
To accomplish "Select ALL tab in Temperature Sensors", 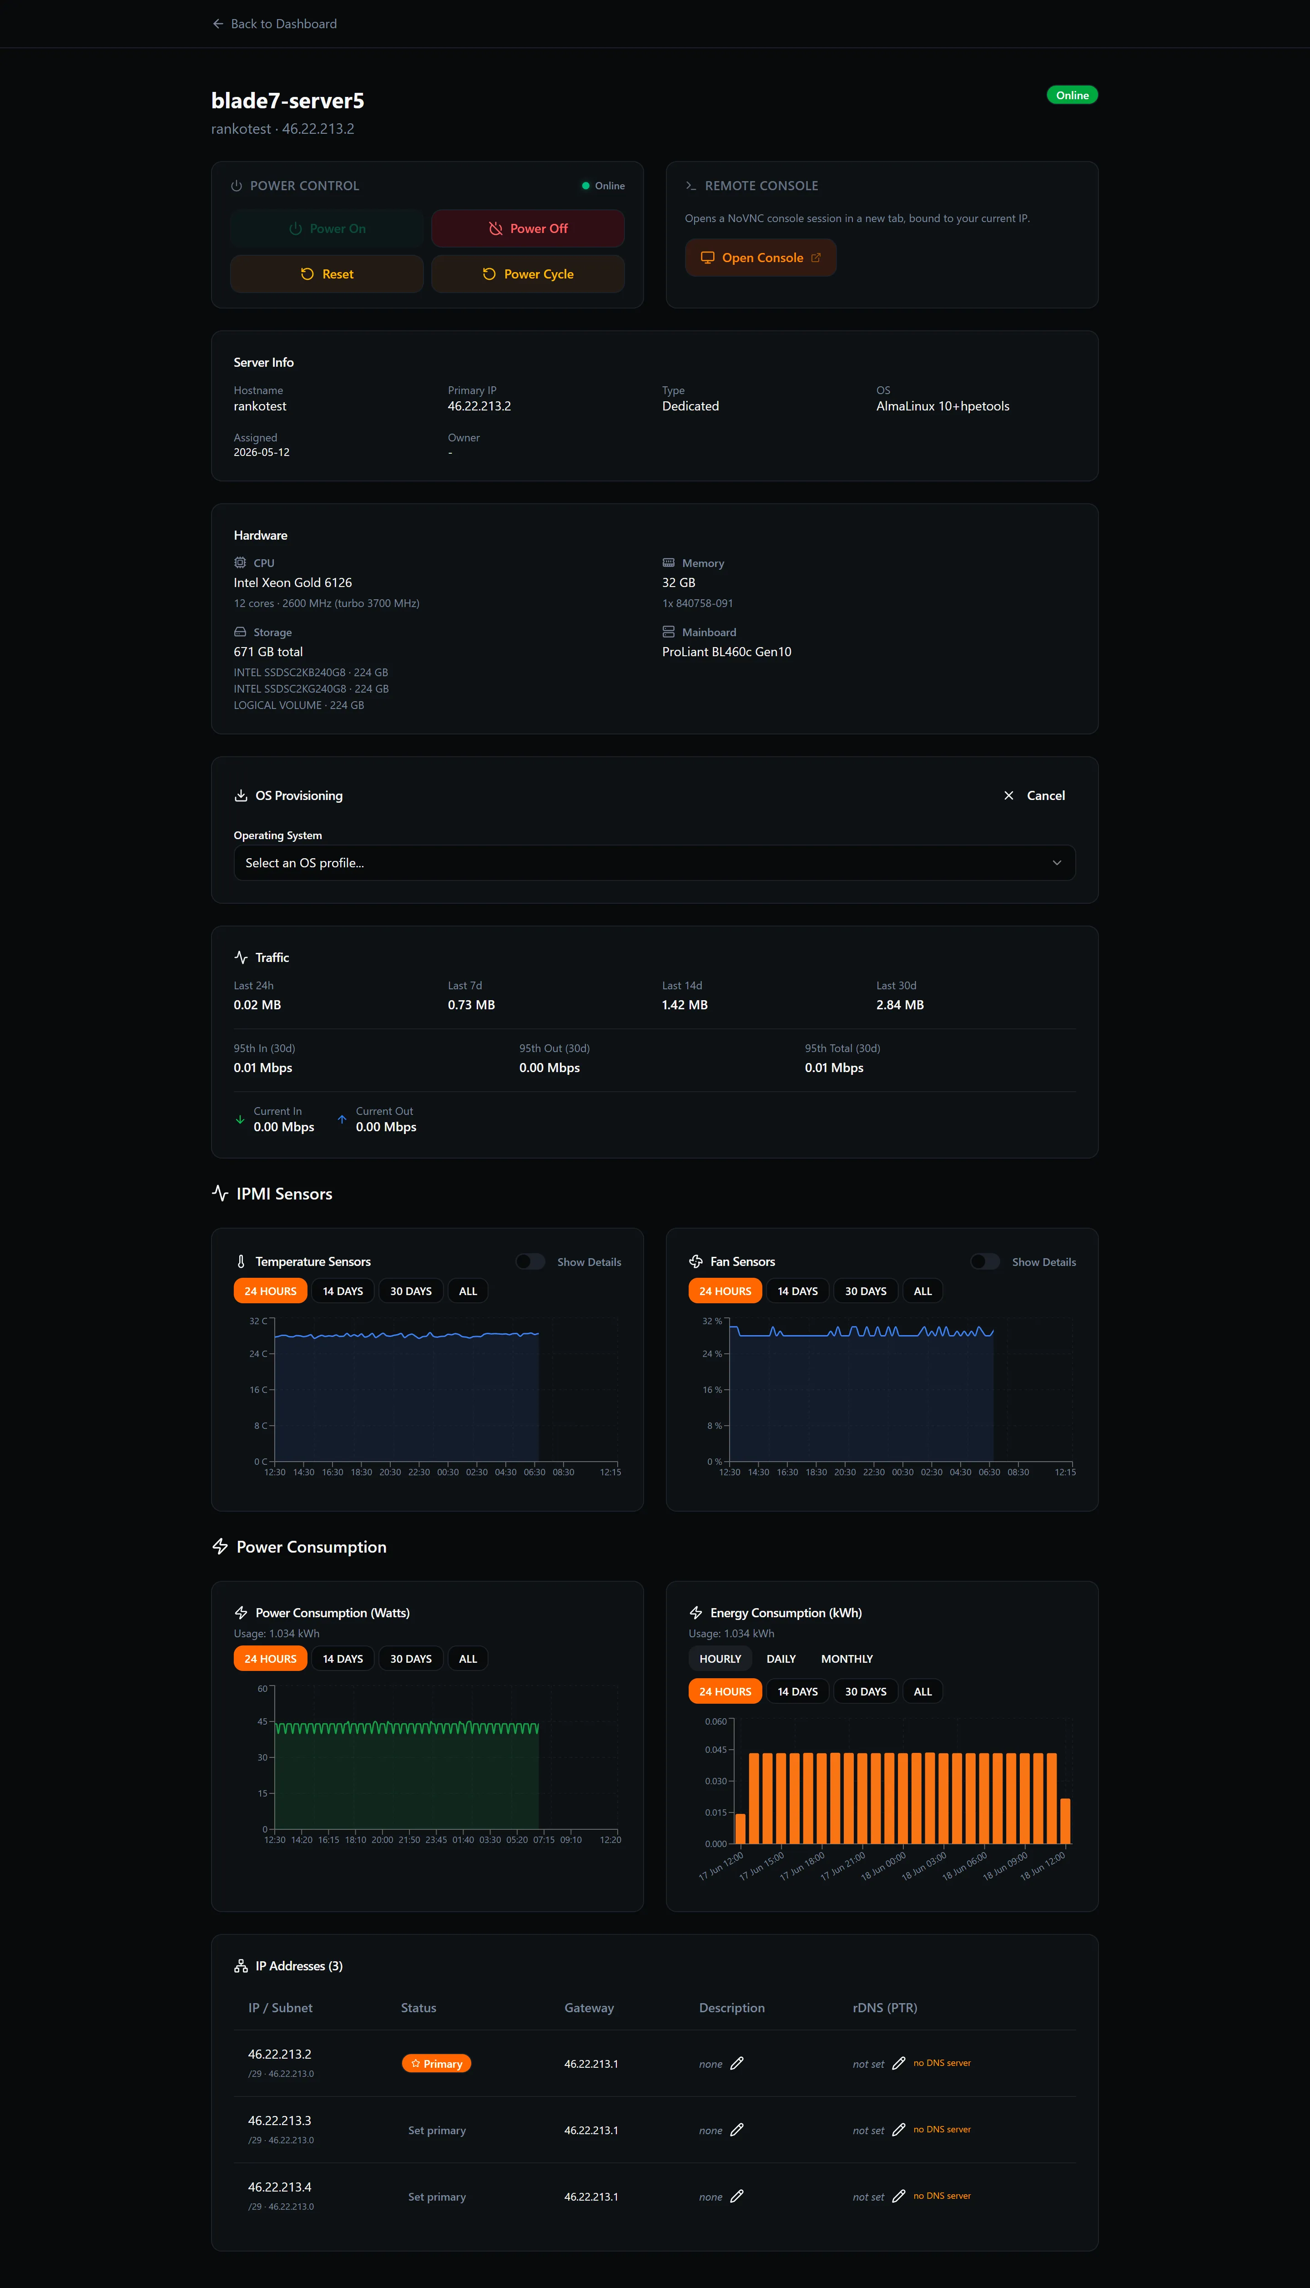I will point(468,1291).
